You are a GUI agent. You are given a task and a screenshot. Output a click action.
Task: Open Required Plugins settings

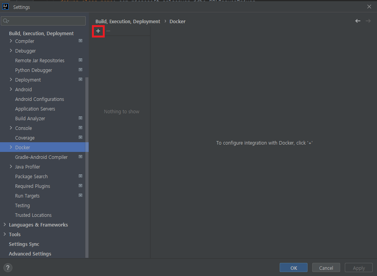pos(33,186)
